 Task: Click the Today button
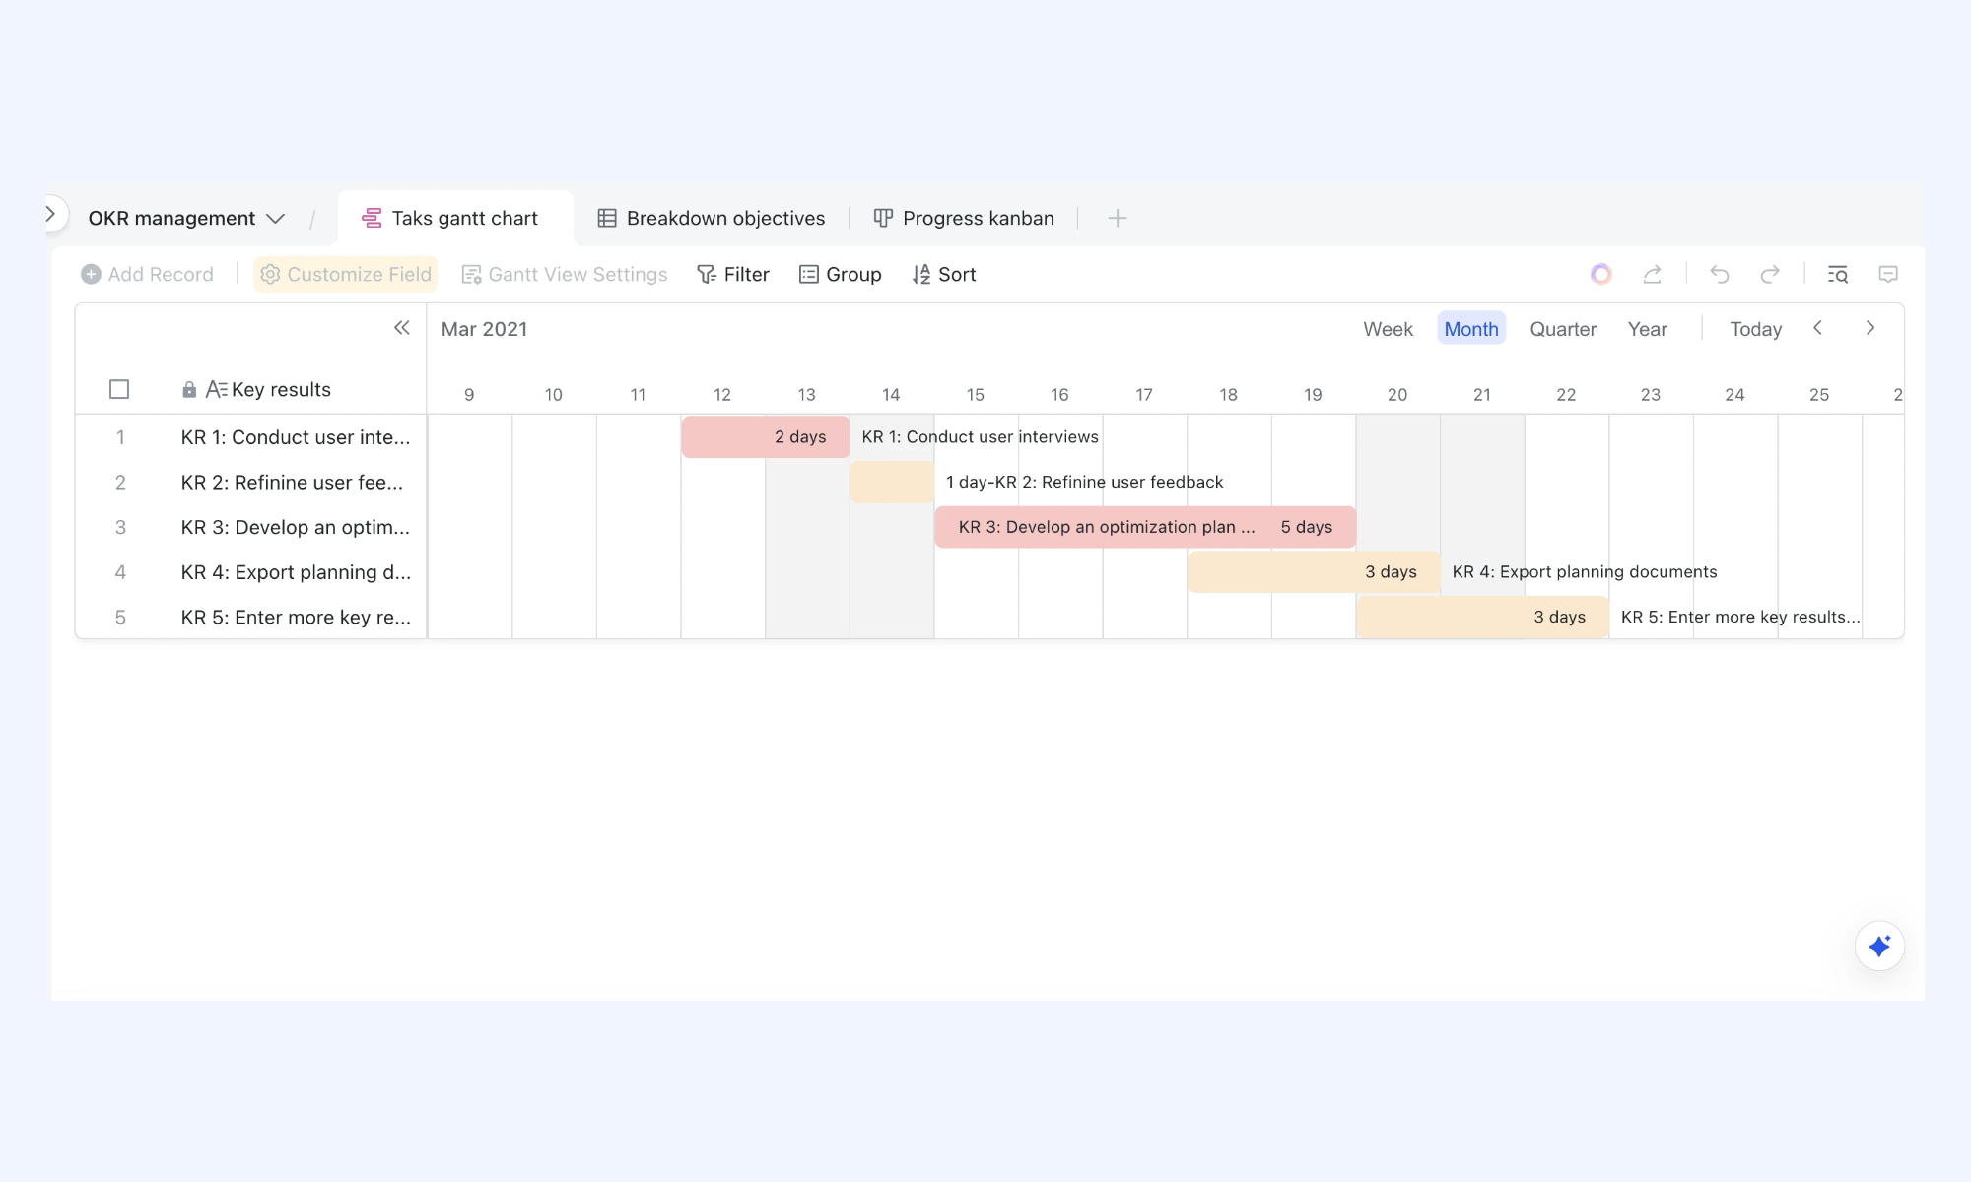(1755, 329)
